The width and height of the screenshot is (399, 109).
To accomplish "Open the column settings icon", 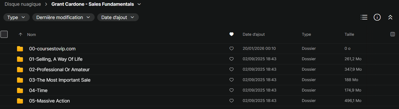I will click(x=393, y=34).
